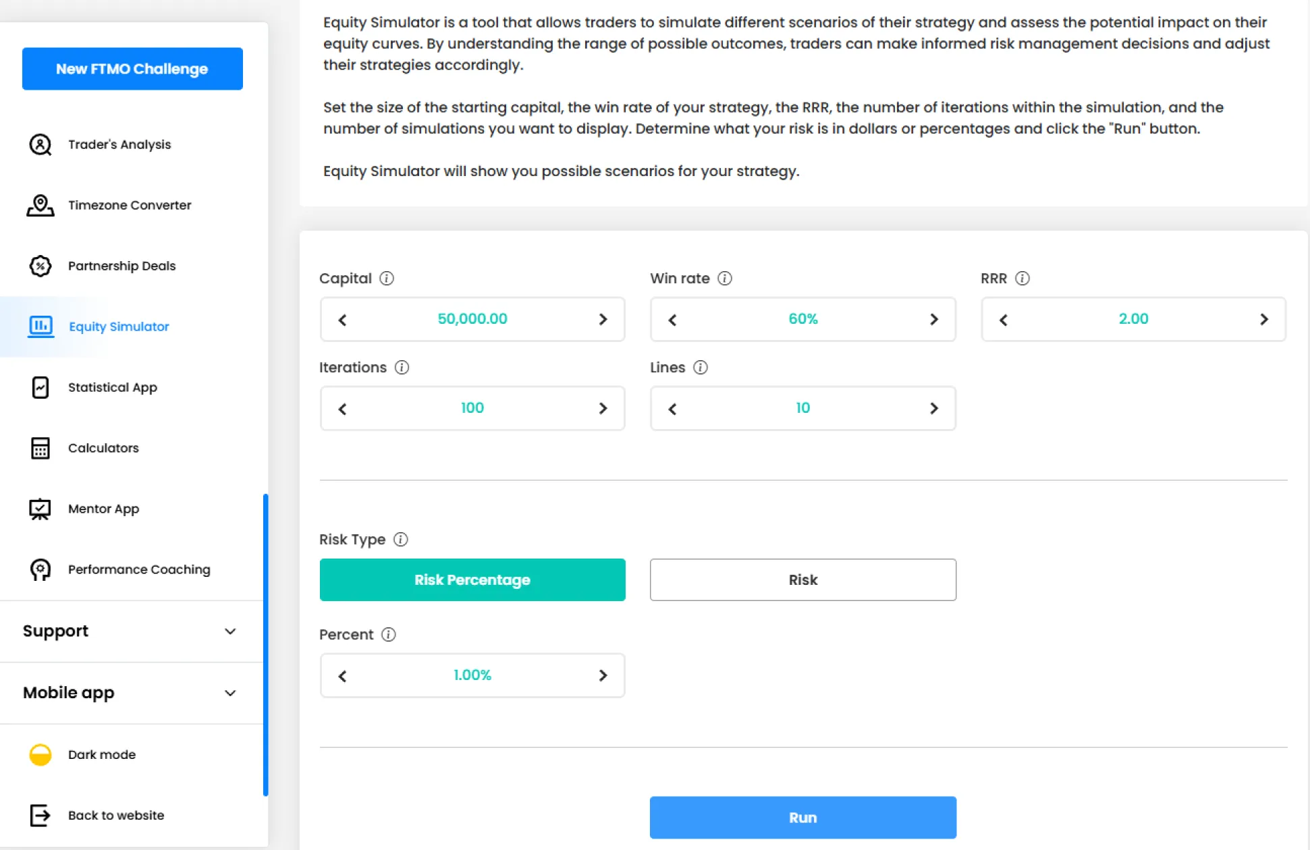1310x850 pixels.
Task: Switch Risk Type to Risk
Action: [802, 579]
